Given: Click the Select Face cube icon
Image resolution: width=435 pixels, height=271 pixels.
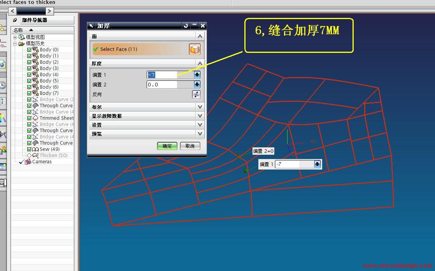Looking at the screenshot, I should pyautogui.click(x=195, y=49).
